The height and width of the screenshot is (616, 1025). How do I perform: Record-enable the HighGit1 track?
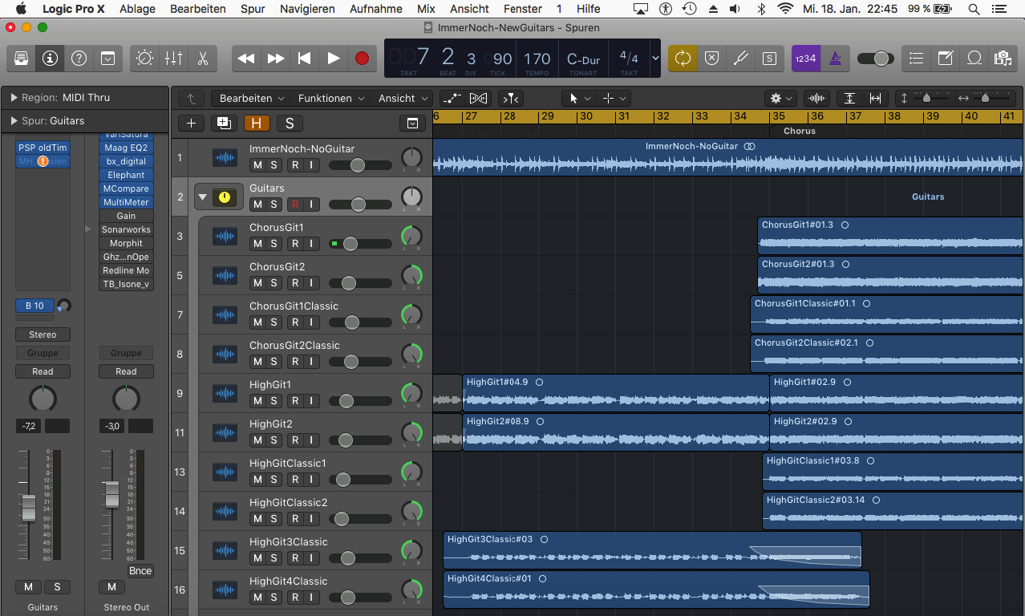(x=295, y=400)
